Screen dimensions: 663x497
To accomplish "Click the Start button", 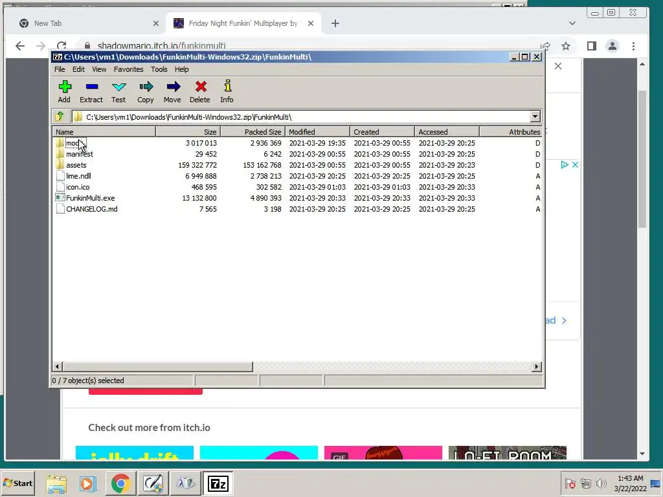I will click(17, 483).
